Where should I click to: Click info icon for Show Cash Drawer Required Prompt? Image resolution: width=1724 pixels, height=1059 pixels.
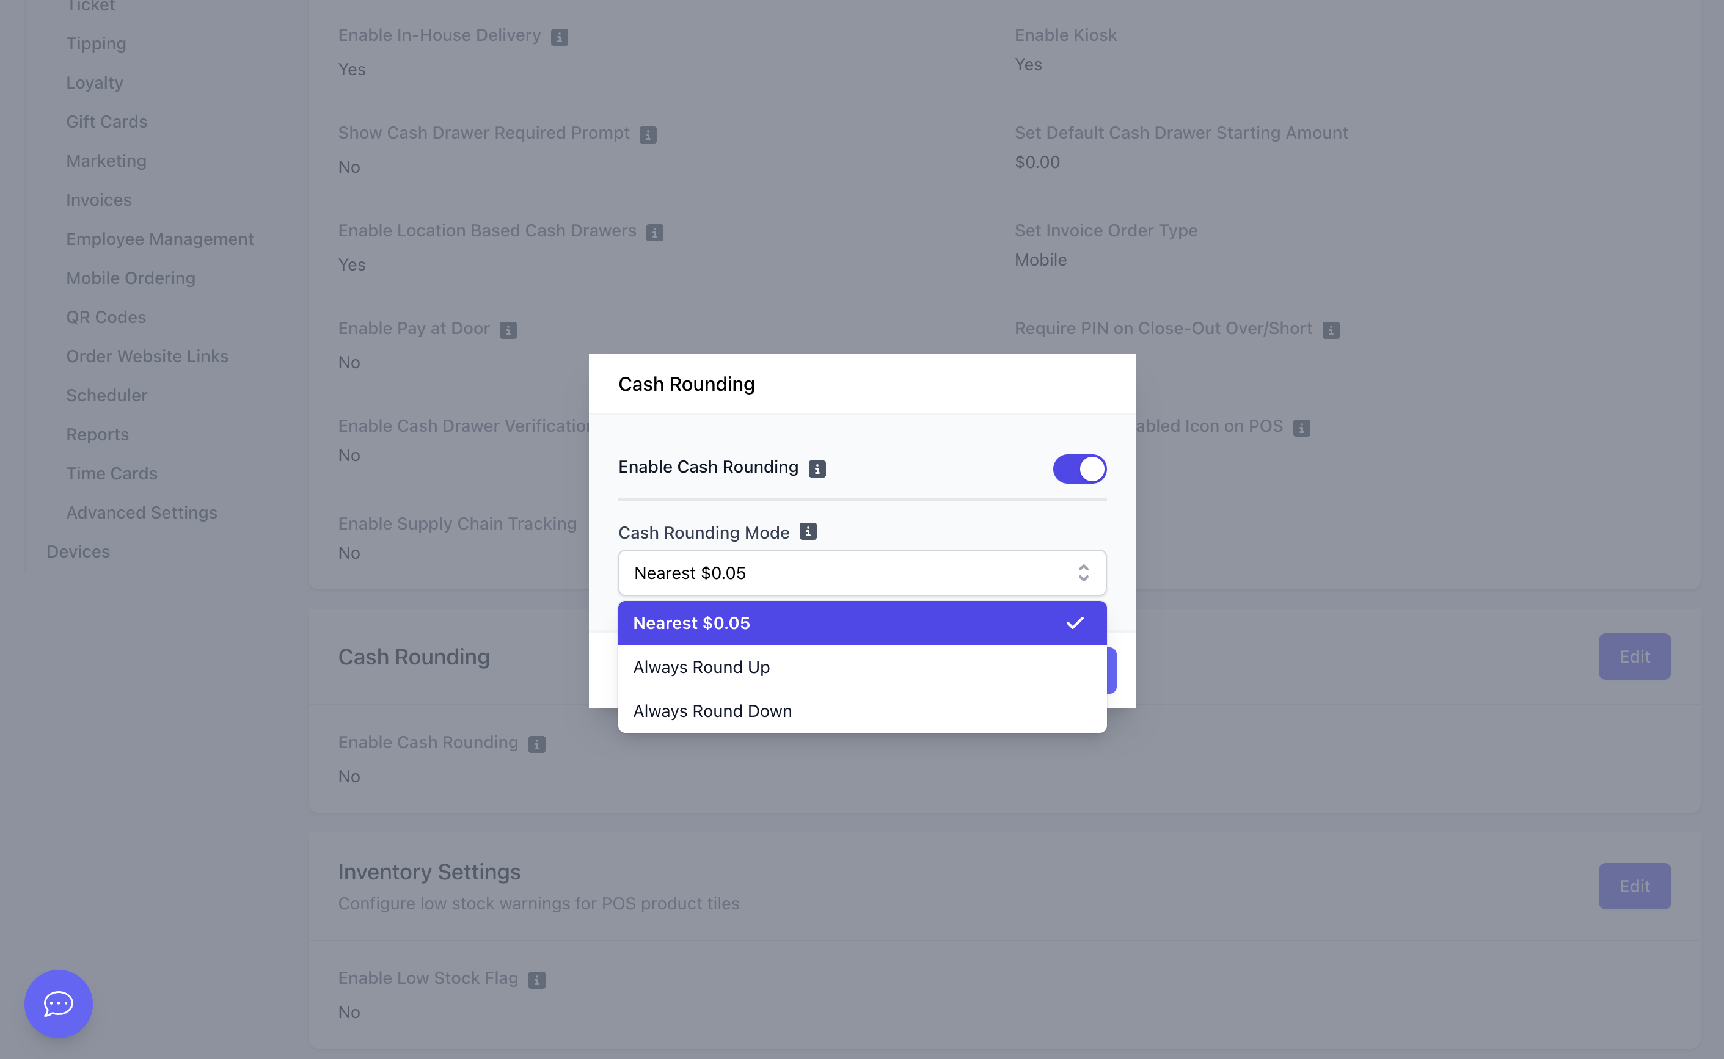pos(648,134)
